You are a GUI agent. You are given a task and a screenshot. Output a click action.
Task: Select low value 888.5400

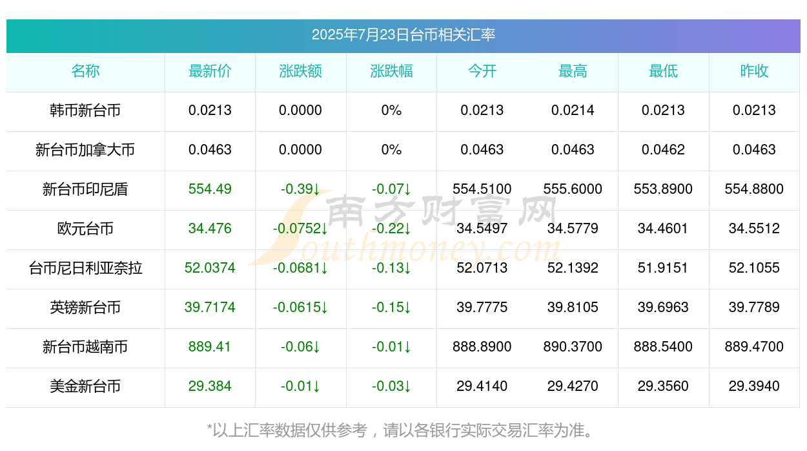663,347
